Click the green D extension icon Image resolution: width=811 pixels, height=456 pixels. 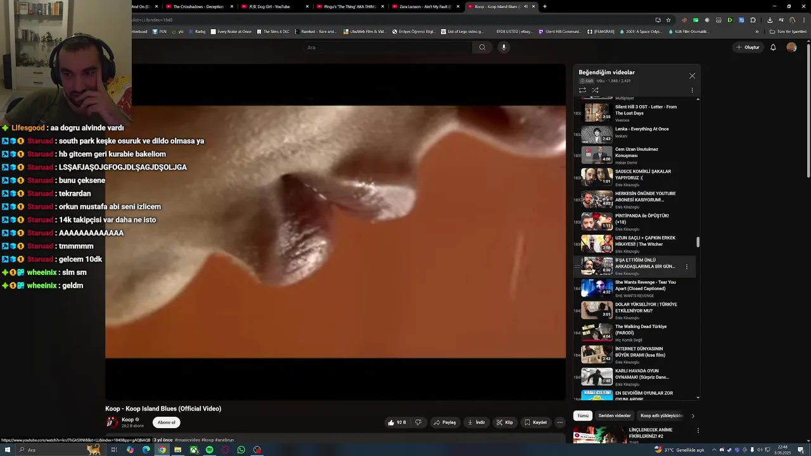(x=730, y=20)
